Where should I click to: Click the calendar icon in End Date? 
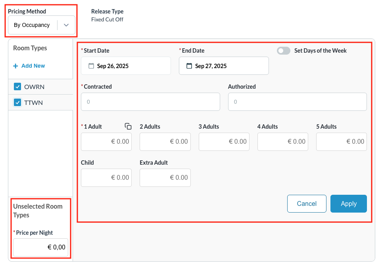coord(189,66)
